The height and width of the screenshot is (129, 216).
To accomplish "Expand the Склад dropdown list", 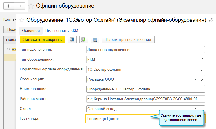I will point(195,109).
